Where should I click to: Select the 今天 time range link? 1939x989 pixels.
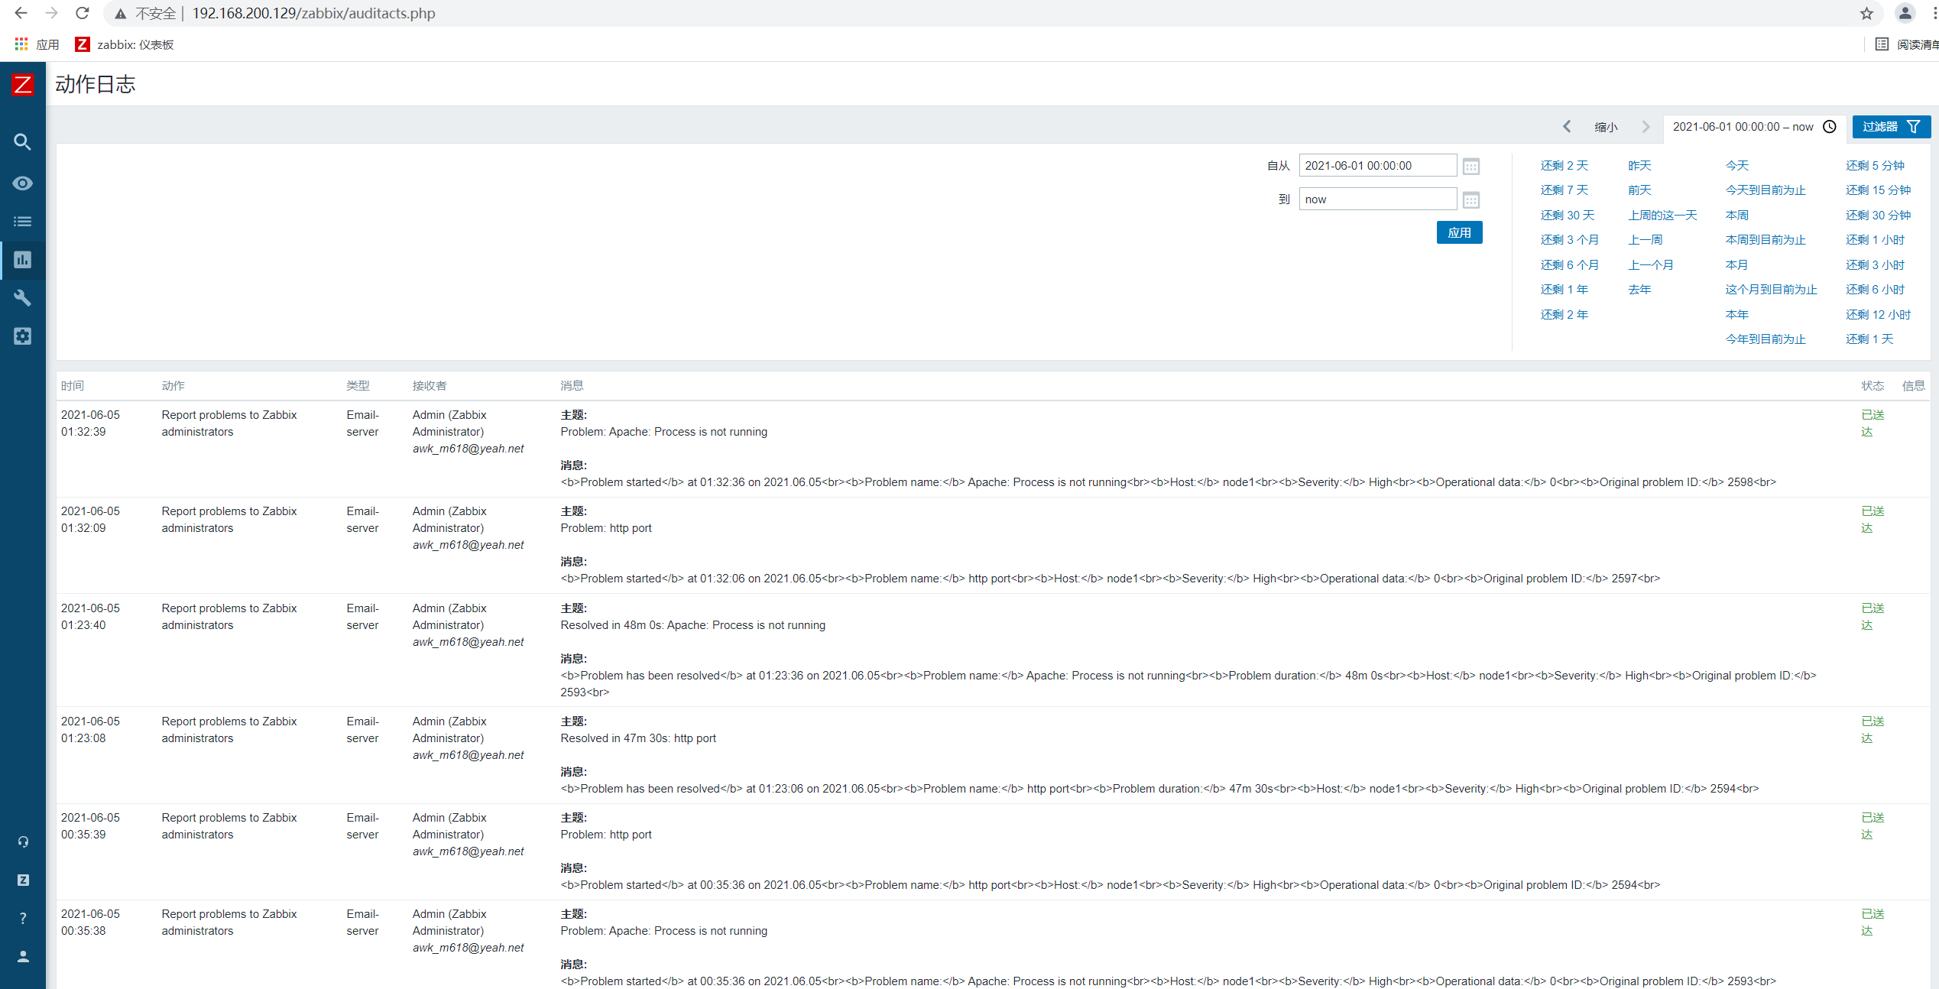point(1736,166)
